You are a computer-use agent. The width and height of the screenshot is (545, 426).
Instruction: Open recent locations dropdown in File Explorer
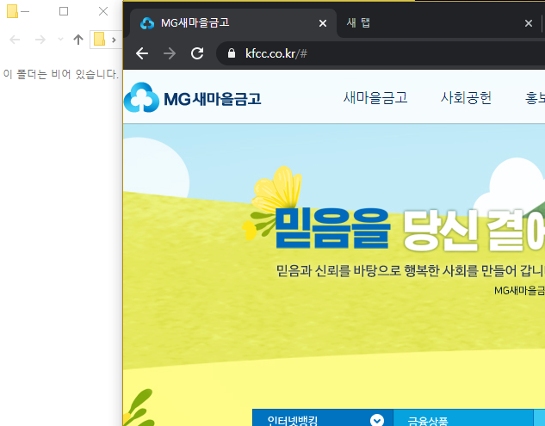(60, 39)
